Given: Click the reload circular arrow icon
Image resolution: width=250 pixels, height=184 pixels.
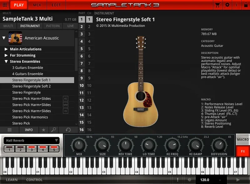Looking at the screenshot, I should click(x=68, y=130).
